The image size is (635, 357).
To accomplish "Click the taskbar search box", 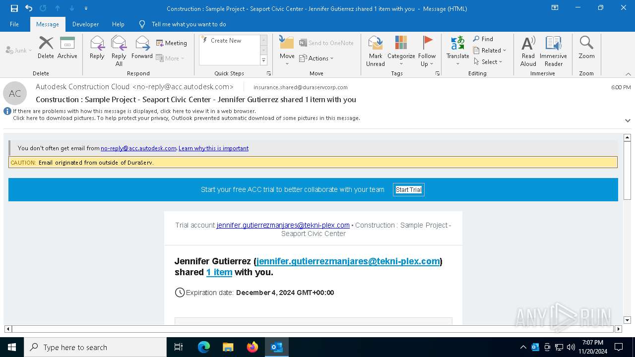I will pyautogui.click(x=95, y=347).
